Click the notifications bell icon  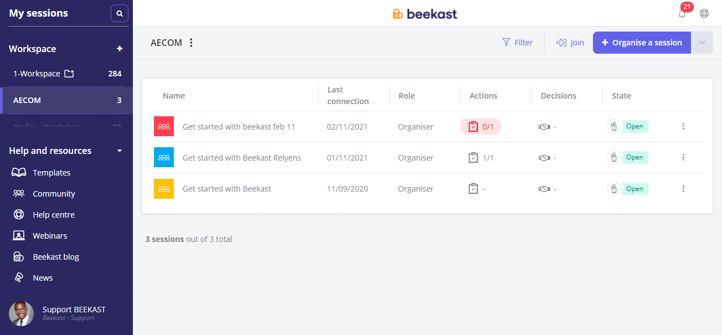[682, 14]
